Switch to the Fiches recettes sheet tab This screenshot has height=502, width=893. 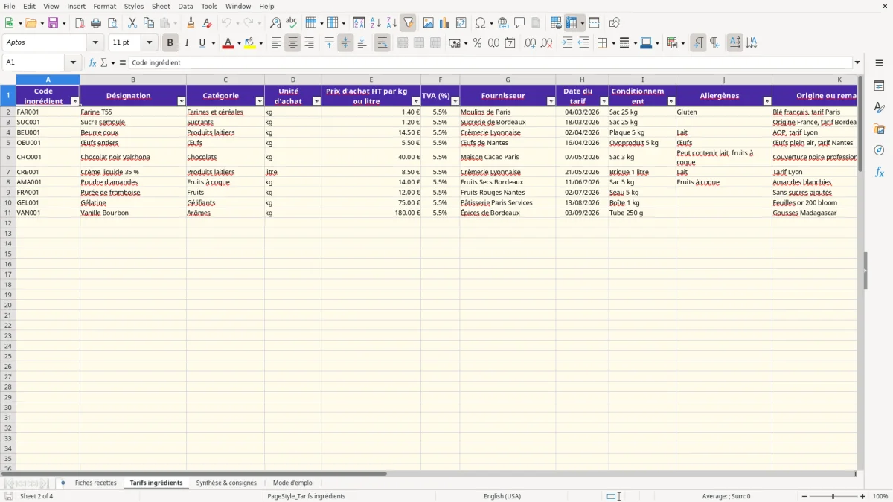click(x=96, y=483)
